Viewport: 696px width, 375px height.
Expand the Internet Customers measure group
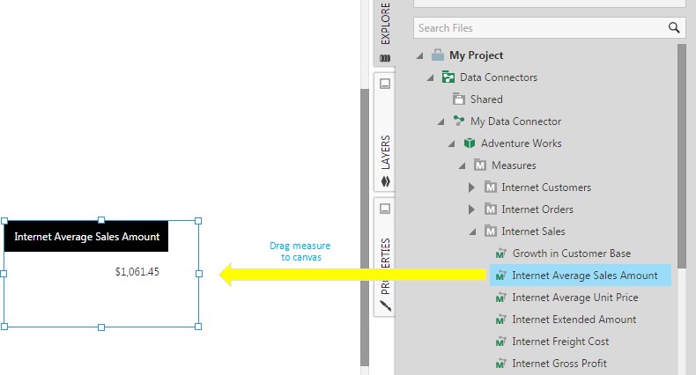coord(471,187)
